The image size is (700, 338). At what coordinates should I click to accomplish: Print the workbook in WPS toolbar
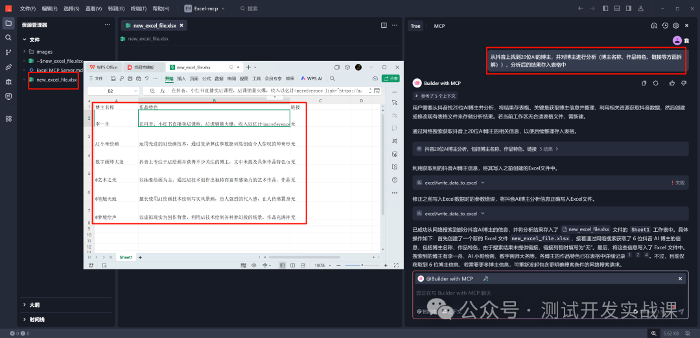pyautogui.click(x=130, y=78)
